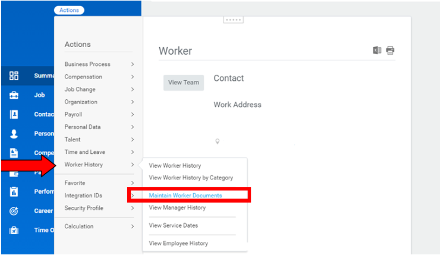Choose Maintain Worker Documents
Screen dimensions: 441x255
(x=185, y=196)
